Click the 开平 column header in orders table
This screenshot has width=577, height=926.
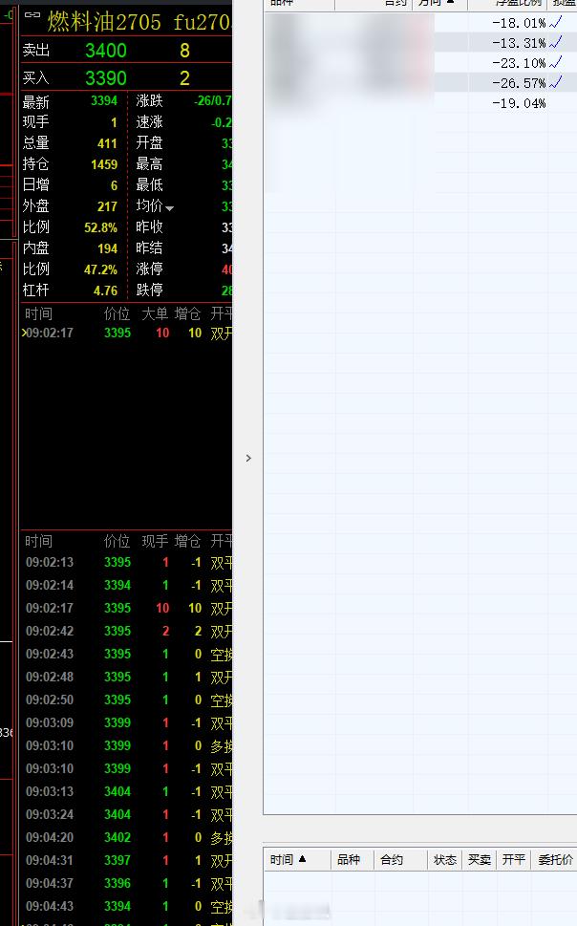[x=513, y=860]
